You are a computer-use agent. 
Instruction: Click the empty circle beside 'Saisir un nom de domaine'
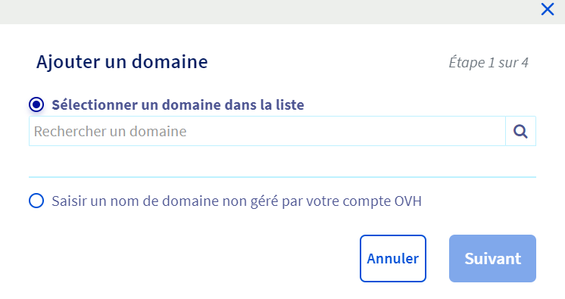(36, 201)
